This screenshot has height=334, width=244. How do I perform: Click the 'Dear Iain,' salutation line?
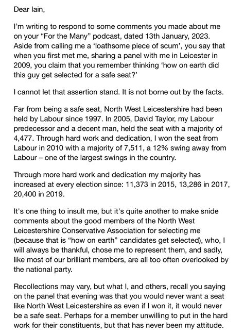[x=29, y=9]
